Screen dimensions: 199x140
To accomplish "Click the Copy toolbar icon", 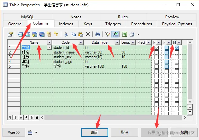I will click(x=73, y=34).
